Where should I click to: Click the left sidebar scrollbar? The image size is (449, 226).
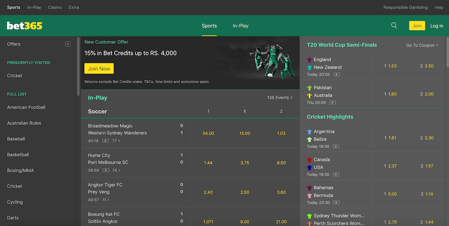[78, 66]
